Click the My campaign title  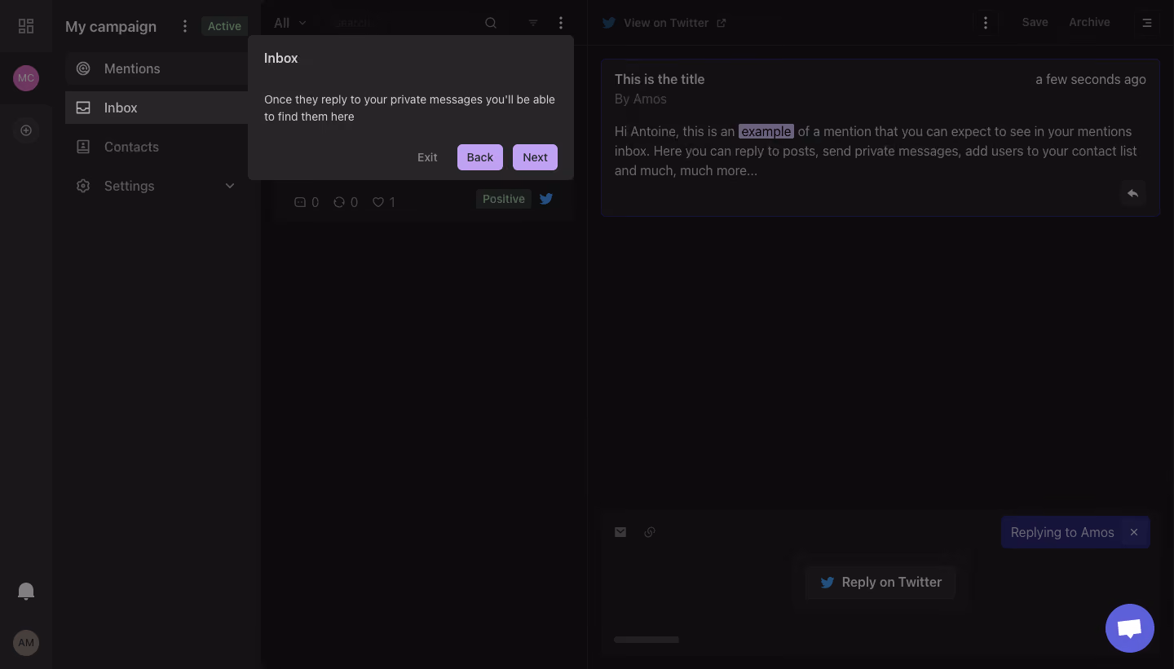(x=111, y=26)
